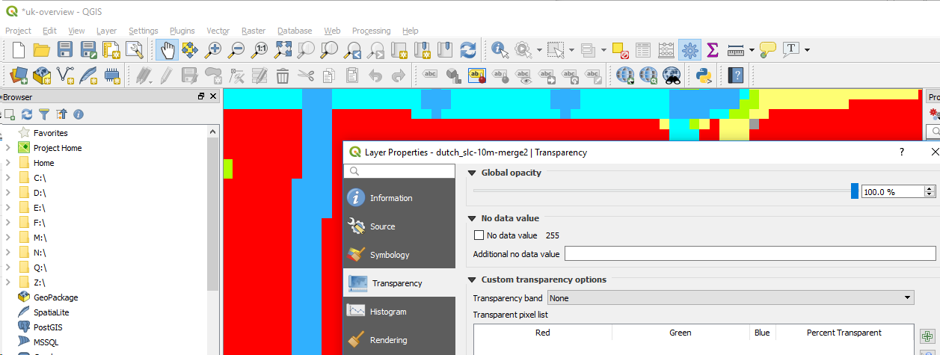This screenshot has height=355, width=940.
Task: Click the Additional no data value field
Action: pos(750,254)
